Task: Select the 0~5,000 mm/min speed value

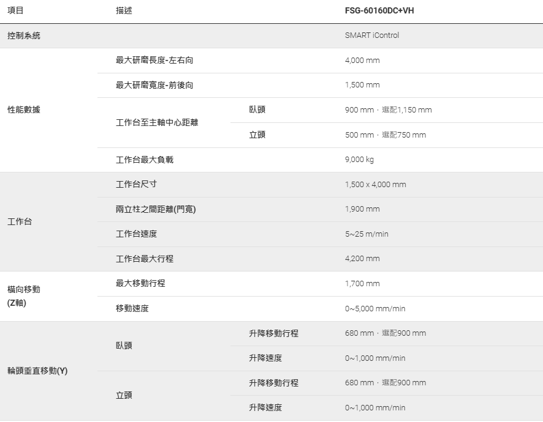Action: (375, 309)
